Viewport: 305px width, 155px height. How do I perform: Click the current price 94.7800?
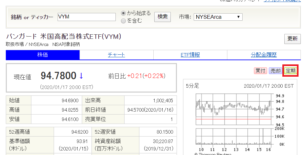58,75
